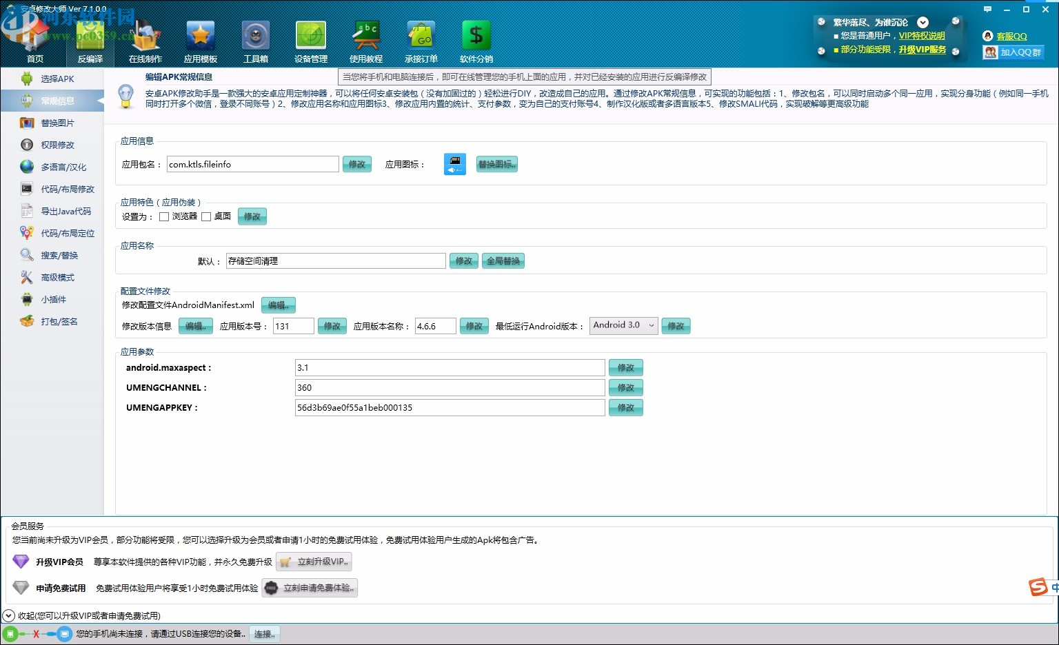The height and width of the screenshot is (645, 1059).
Task: Click the 全局替换 button
Action: pyautogui.click(x=503, y=260)
